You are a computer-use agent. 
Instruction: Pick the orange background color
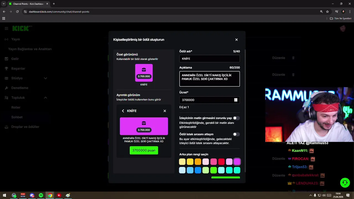198,162
